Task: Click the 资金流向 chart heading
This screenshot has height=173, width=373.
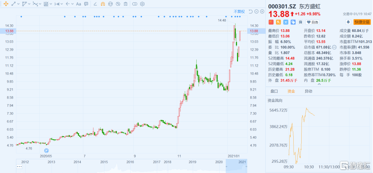Action: point(275,101)
